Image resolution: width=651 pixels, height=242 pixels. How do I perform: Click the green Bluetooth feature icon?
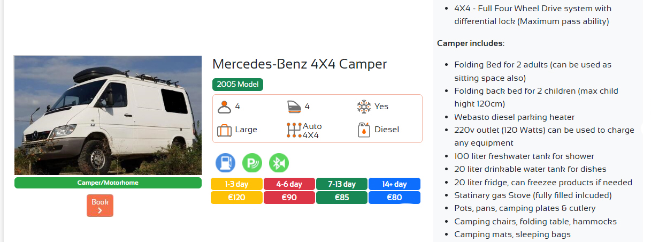coord(279,163)
